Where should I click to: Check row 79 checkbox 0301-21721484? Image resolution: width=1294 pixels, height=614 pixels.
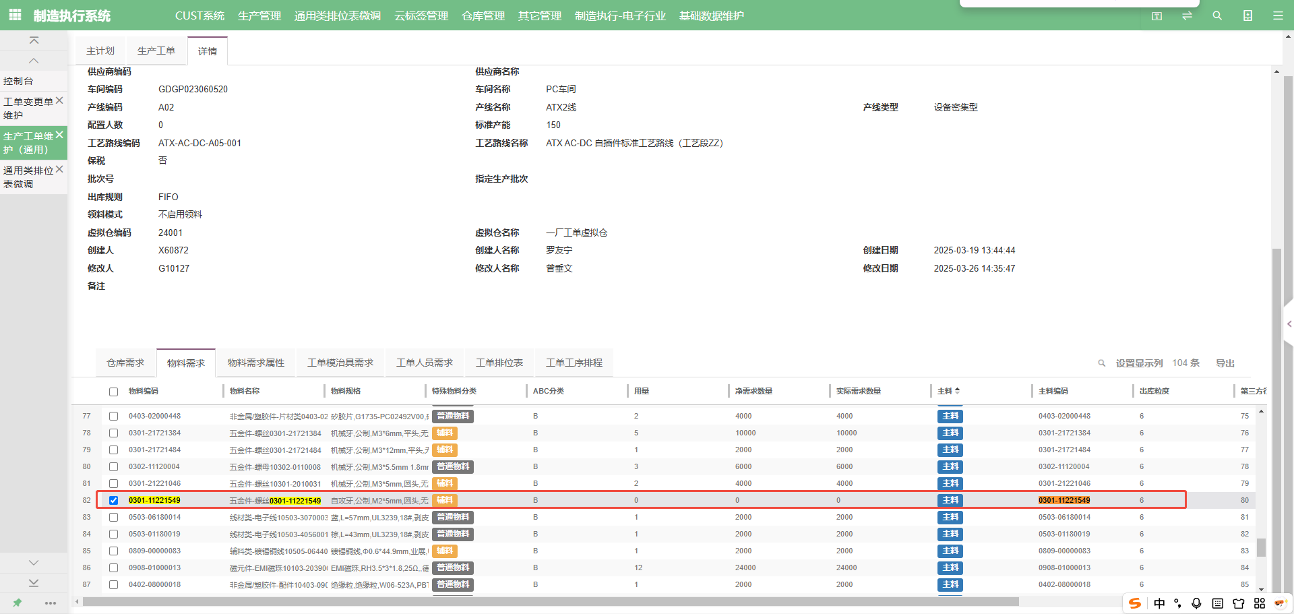click(x=113, y=450)
